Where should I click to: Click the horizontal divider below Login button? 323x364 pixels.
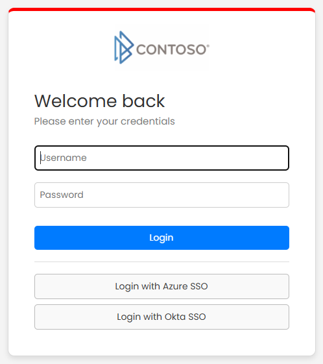[x=161, y=262]
